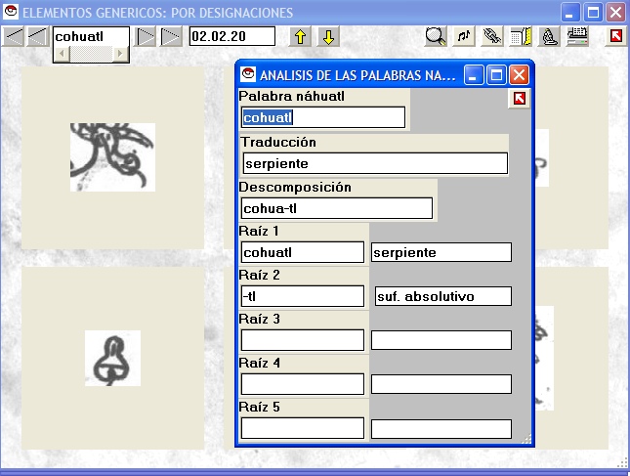Click the yellow up arrow button
This screenshot has width=630, height=476.
[x=301, y=37]
